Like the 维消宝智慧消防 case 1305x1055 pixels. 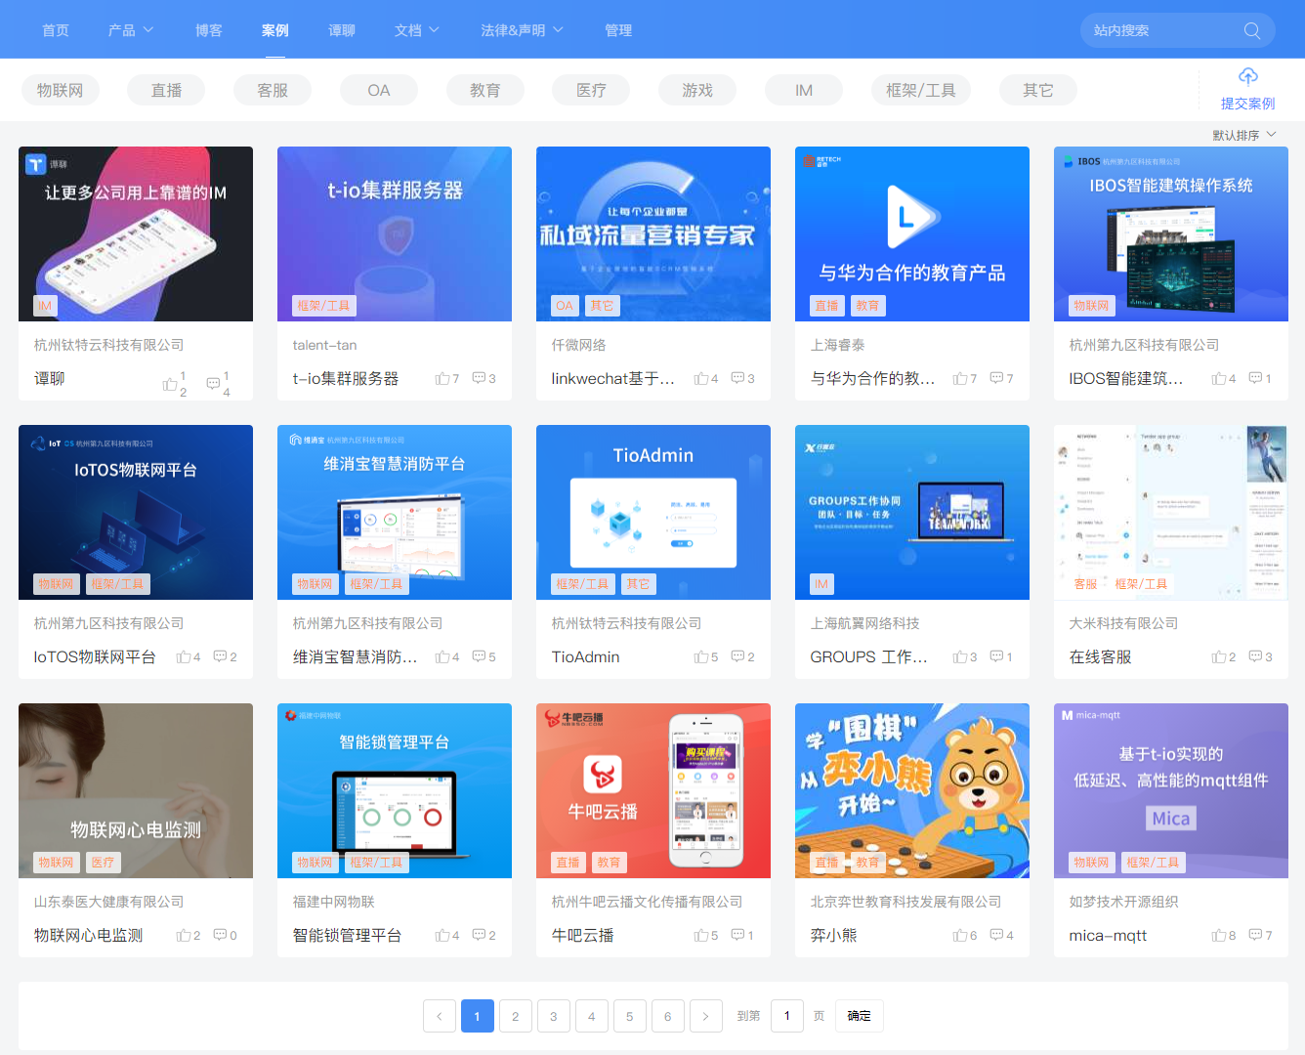[442, 656]
